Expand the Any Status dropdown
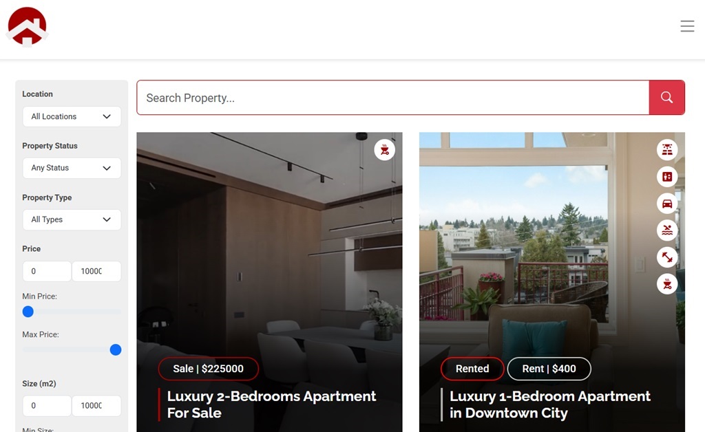The image size is (705, 432). click(72, 168)
